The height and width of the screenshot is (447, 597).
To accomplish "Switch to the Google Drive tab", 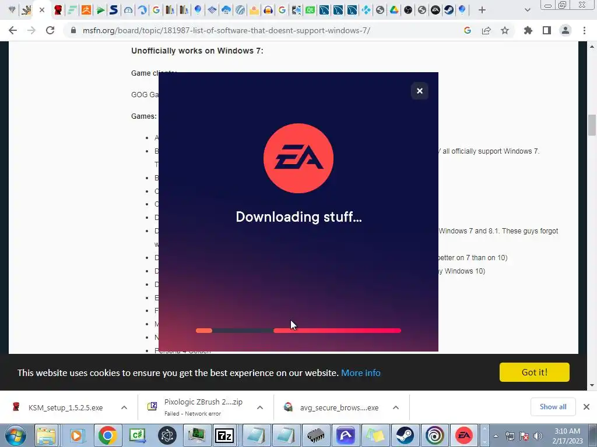I will pos(394,10).
